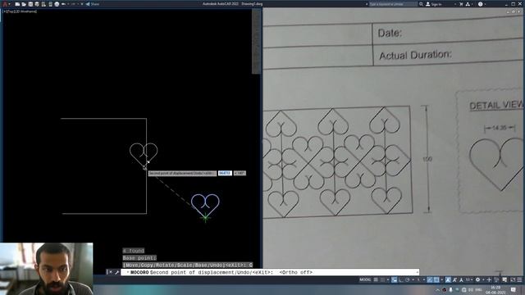Toggle Ortho mode in status bar
This screenshot has width=525, height=295.
[401, 279]
